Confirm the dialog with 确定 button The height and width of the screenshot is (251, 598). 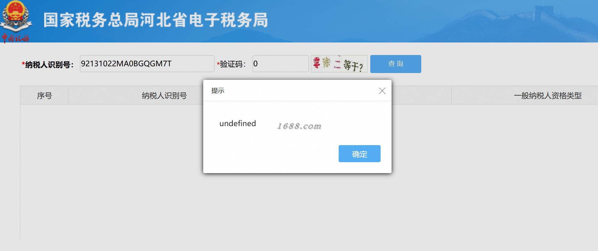[359, 154]
